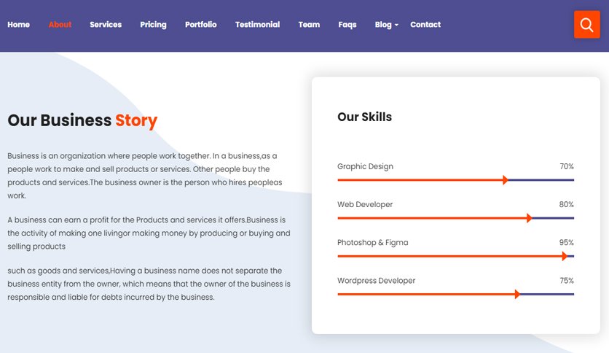
Task: Select Team in the navigation bar
Action: (309, 25)
